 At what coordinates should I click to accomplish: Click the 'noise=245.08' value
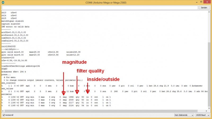coord(73,52)
